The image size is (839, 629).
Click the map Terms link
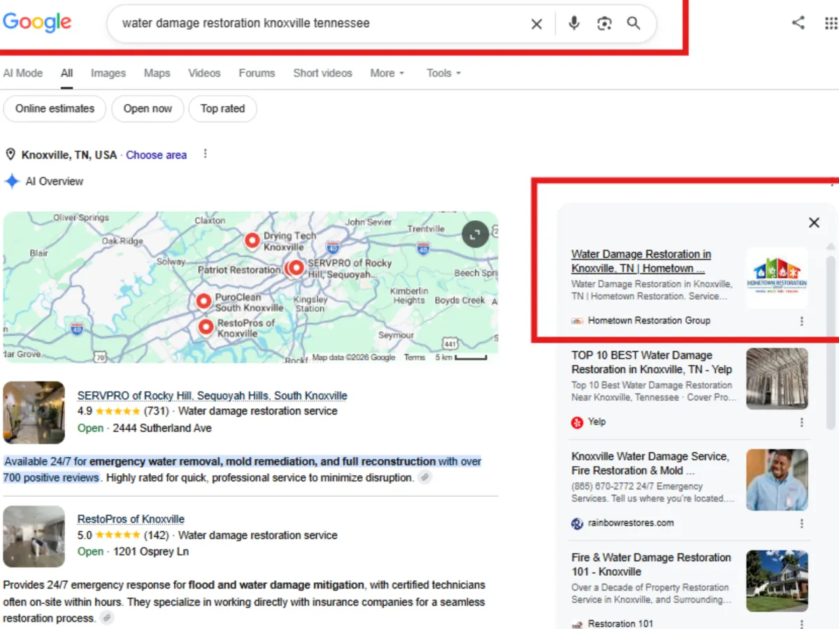(x=415, y=357)
